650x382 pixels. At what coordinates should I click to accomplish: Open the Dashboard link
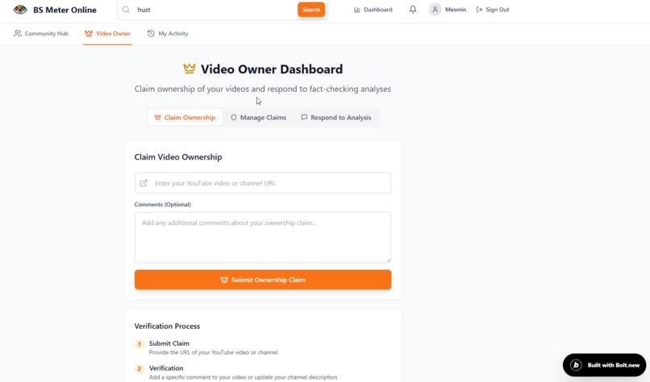pos(373,10)
